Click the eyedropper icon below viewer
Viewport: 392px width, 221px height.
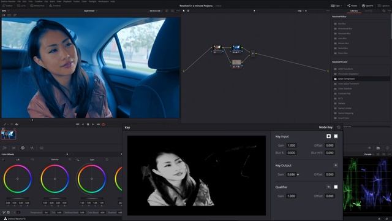[4, 124]
